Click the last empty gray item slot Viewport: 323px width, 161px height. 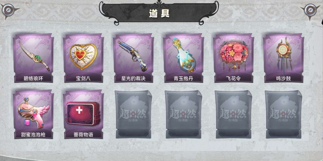(283, 115)
